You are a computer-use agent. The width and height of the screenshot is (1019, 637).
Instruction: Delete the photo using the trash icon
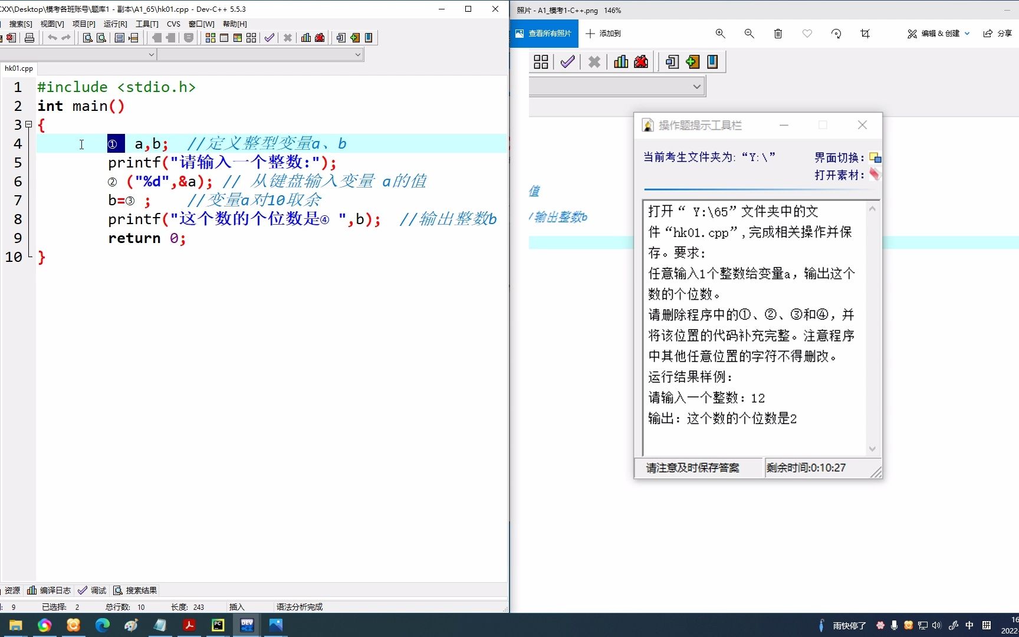778,34
